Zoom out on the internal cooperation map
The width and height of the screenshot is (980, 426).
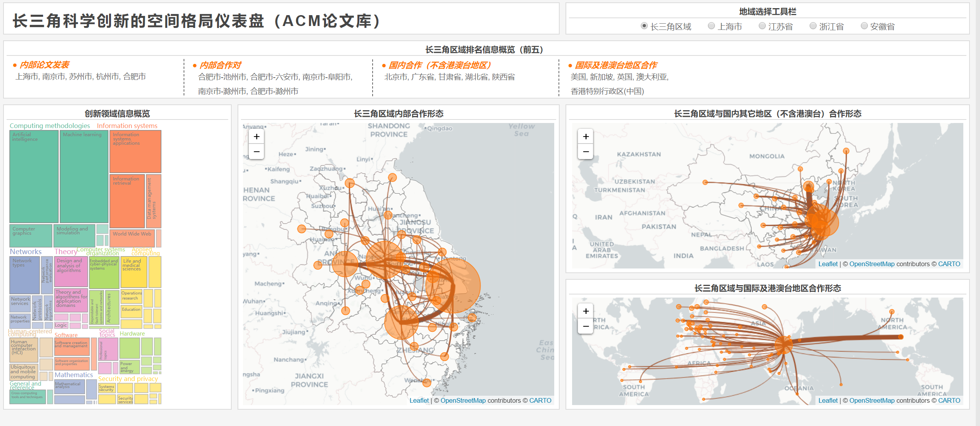257,152
